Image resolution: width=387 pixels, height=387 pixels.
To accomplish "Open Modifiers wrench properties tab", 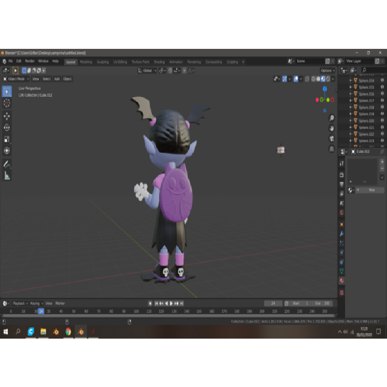I will point(342,234).
